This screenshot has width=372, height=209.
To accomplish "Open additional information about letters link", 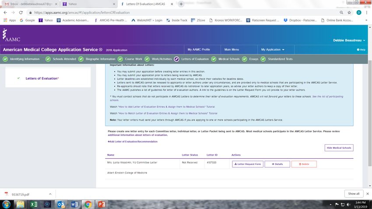I will (x=138, y=135).
